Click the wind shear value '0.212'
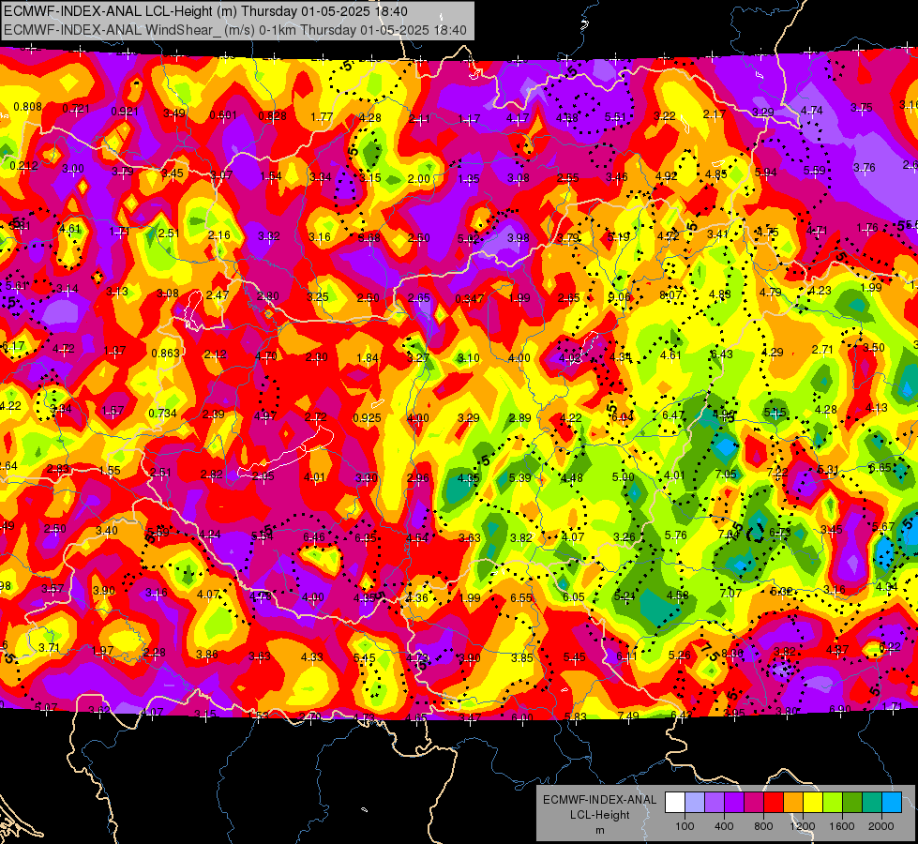 [24, 166]
